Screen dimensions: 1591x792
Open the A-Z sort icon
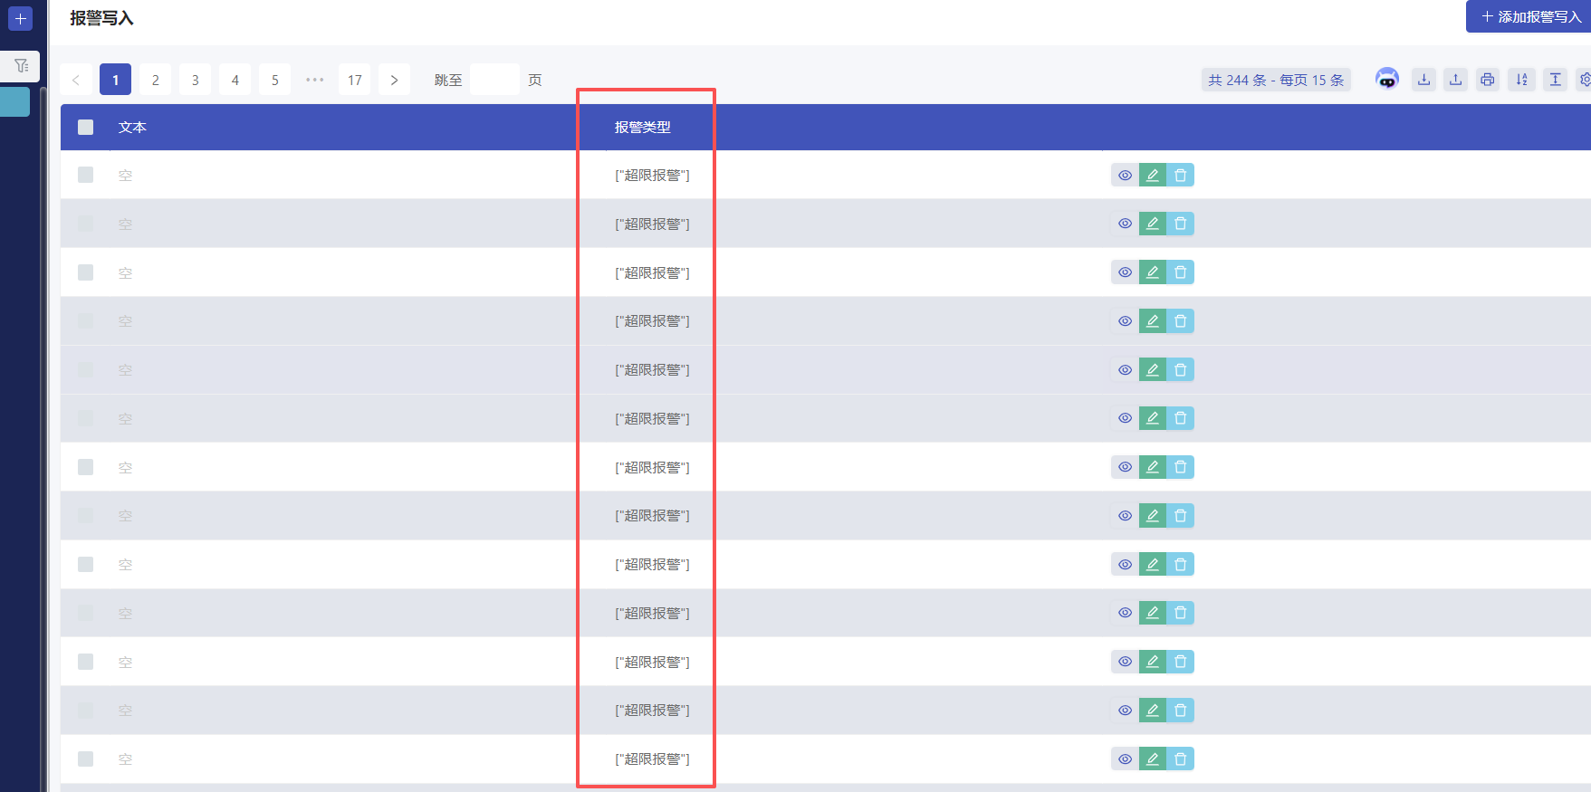click(x=1521, y=80)
